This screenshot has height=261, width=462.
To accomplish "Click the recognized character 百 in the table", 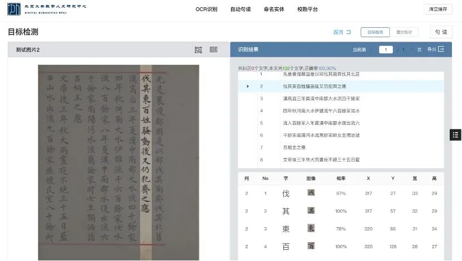I will [286, 247].
